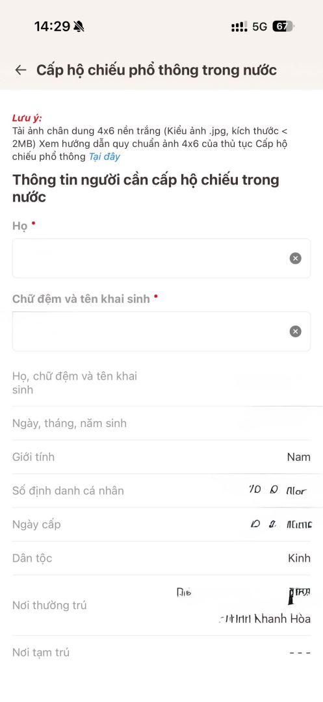Tap the muted bell status icon

[79, 27]
